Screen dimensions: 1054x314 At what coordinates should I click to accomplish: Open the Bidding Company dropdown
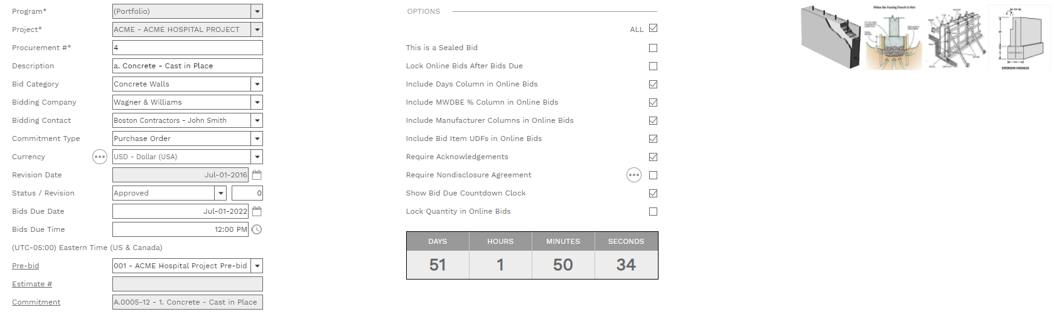(257, 102)
